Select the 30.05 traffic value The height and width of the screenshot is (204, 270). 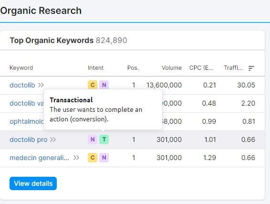tap(246, 85)
